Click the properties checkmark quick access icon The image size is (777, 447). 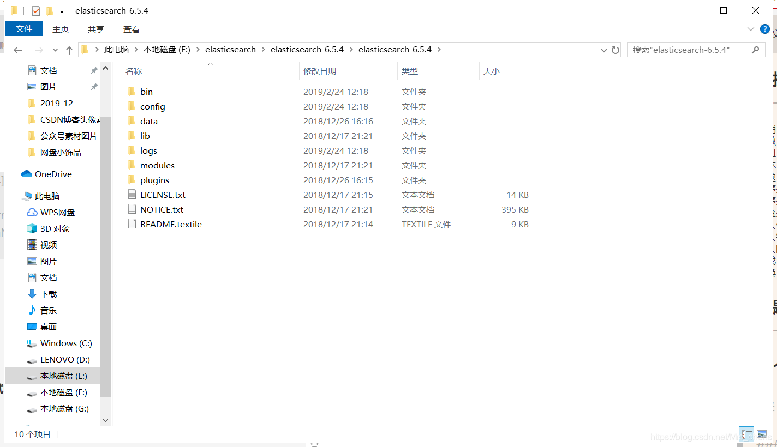[36, 11]
